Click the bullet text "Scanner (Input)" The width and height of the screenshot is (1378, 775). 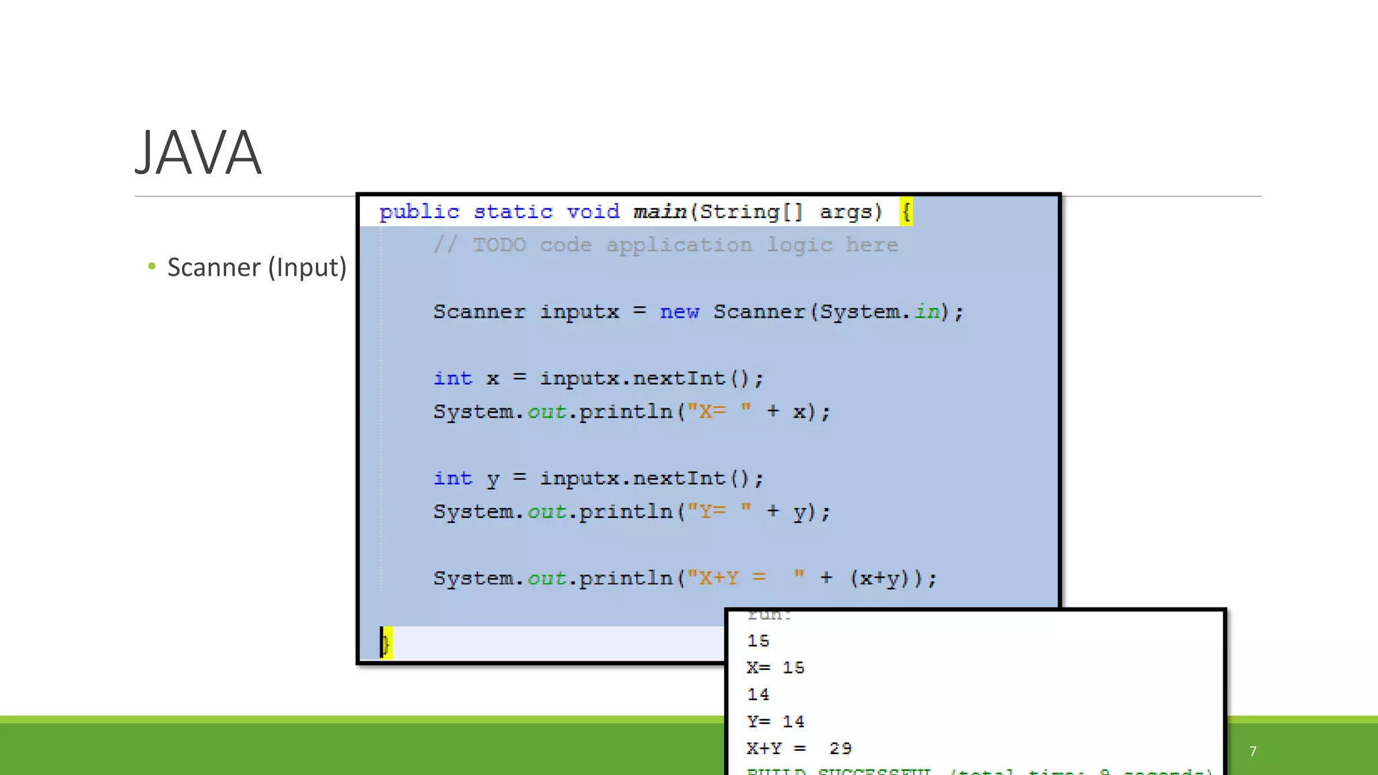click(256, 267)
